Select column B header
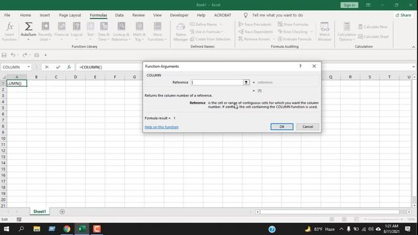418x235 pixels. pyautogui.click(x=37, y=77)
